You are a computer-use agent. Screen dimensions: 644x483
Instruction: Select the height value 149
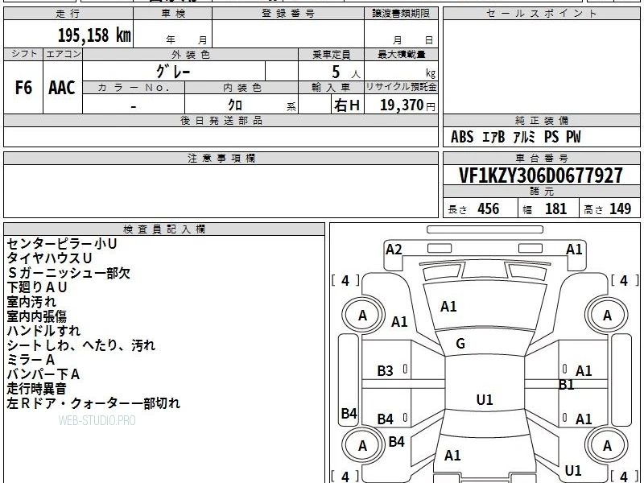click(620, 208)
